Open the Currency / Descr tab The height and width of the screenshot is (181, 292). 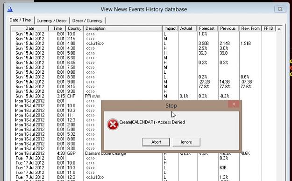(51, 21)
